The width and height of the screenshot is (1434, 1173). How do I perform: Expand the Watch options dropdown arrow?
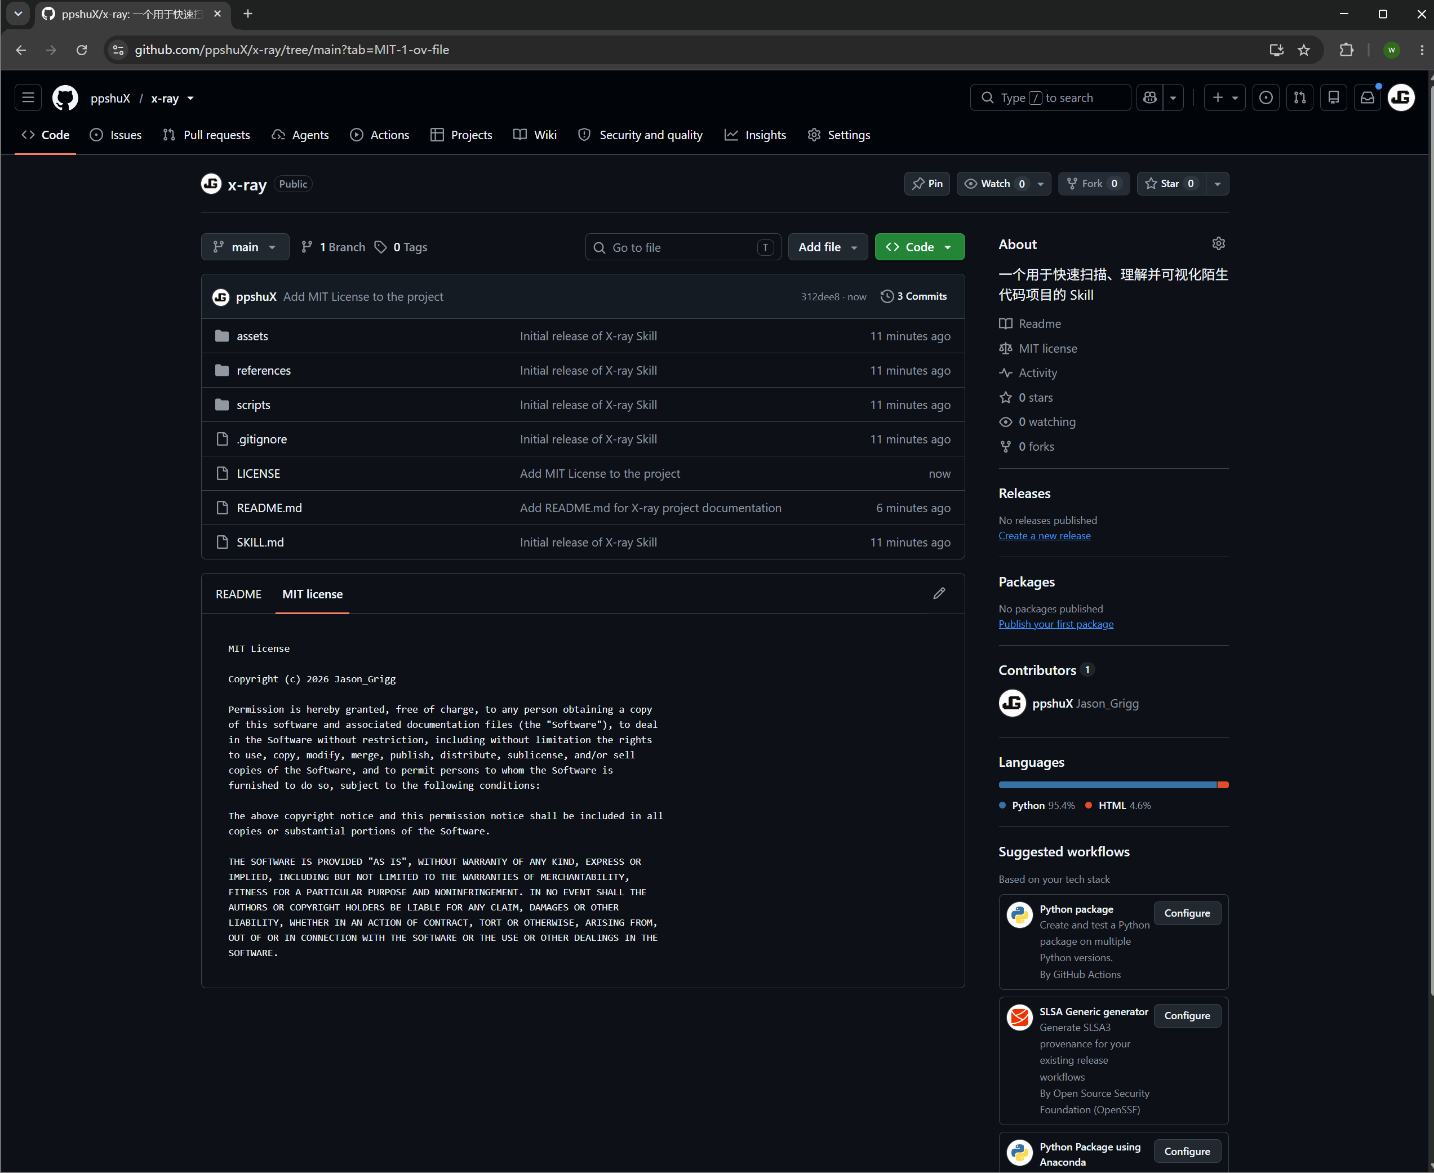[x=1041, y=184]
